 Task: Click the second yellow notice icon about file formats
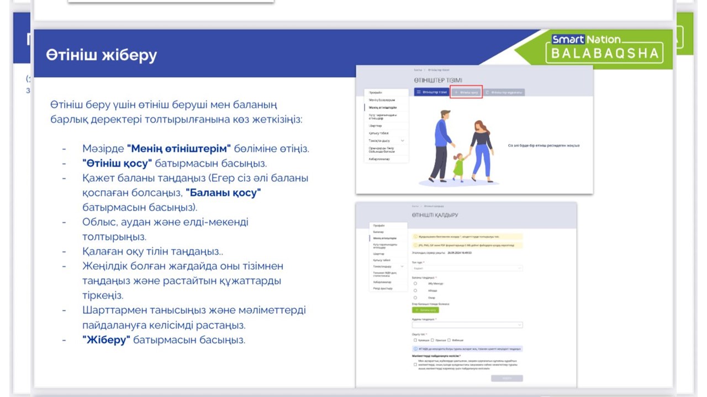pos(415,245)
